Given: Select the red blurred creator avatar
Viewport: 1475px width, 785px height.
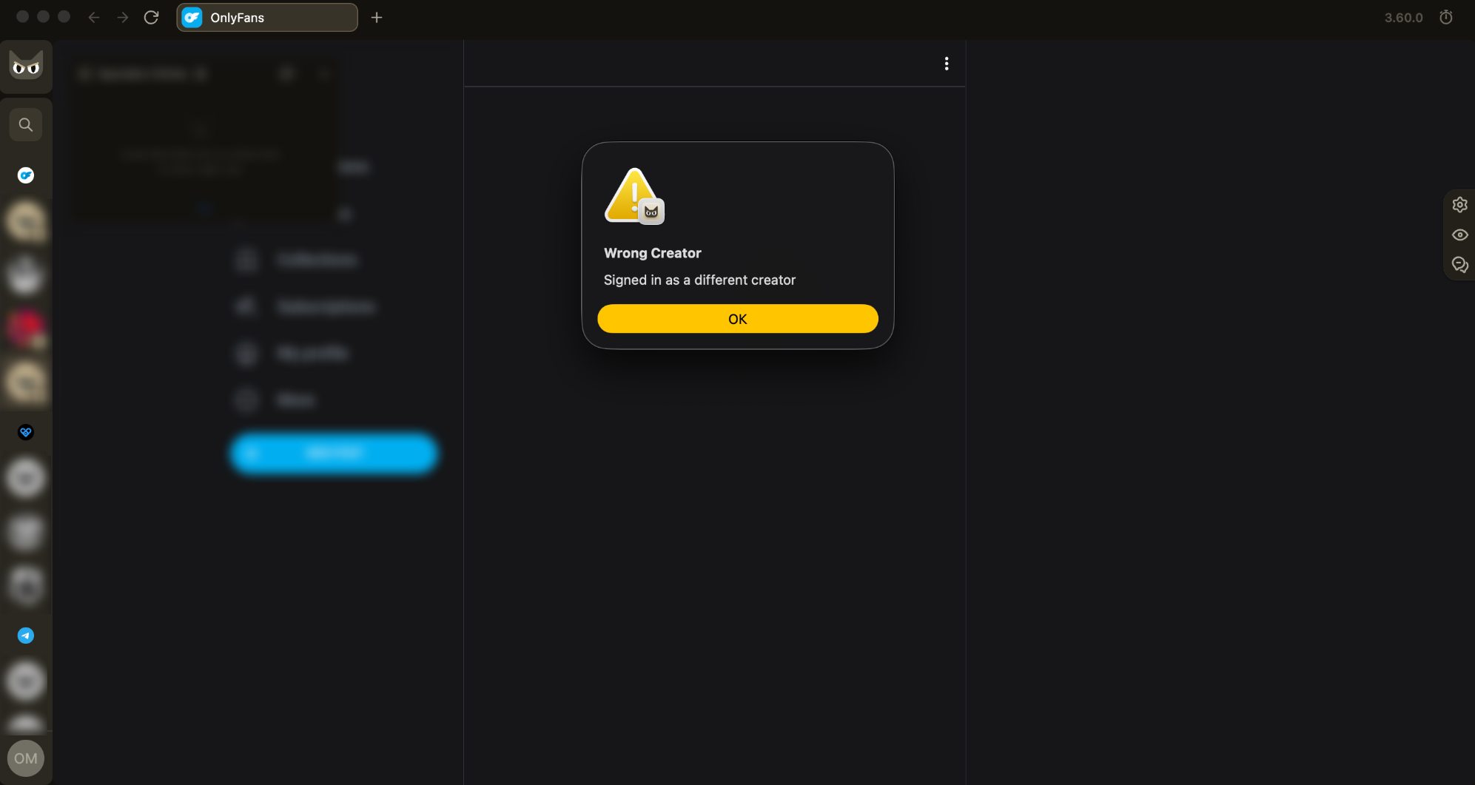Looking at the screenshot, I should tap(26, 329).
